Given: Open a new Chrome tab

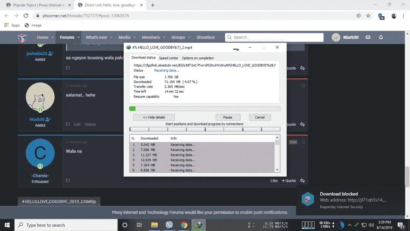Looking at the screenshot, I should coord(153,5).
